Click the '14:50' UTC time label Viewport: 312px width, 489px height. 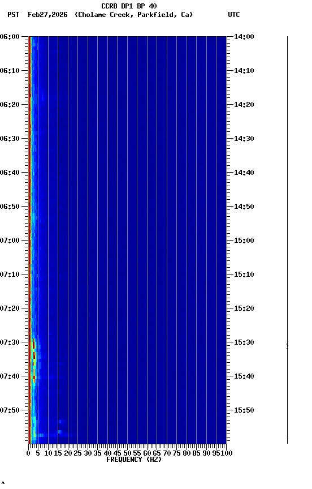[x=244, y=207]
